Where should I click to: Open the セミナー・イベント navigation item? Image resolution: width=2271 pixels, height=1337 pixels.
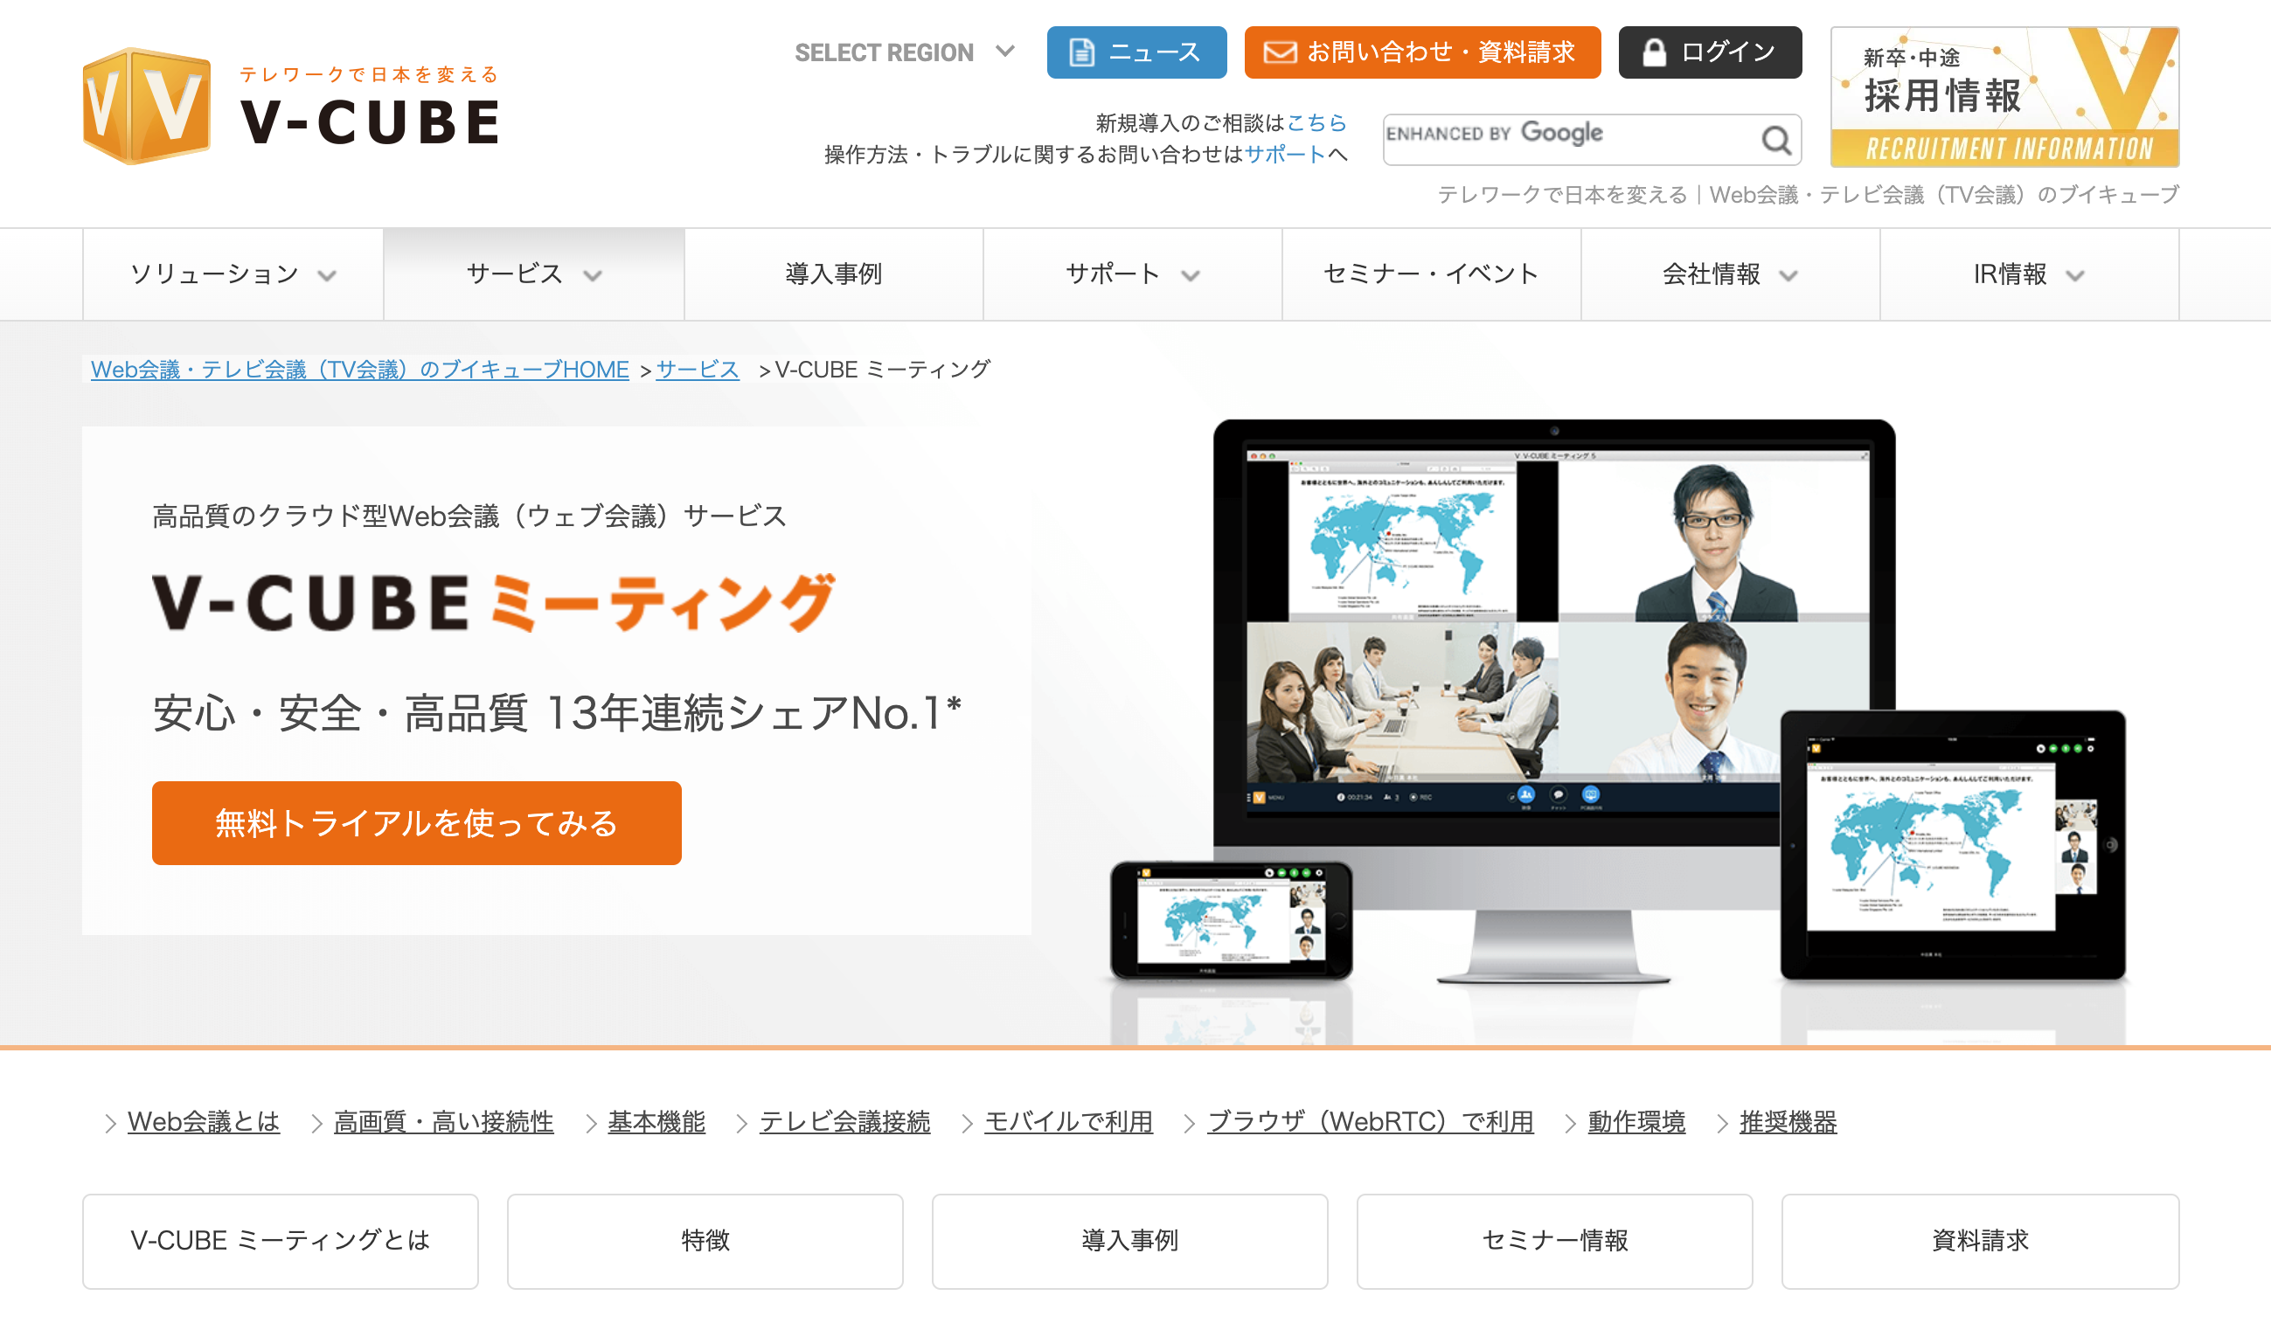1431,274
